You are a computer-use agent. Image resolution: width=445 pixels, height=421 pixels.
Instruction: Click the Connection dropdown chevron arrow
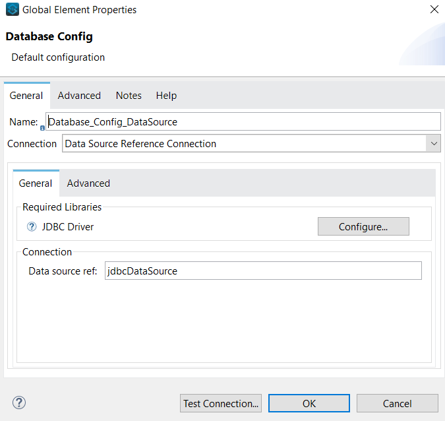[x=434, y=143]
